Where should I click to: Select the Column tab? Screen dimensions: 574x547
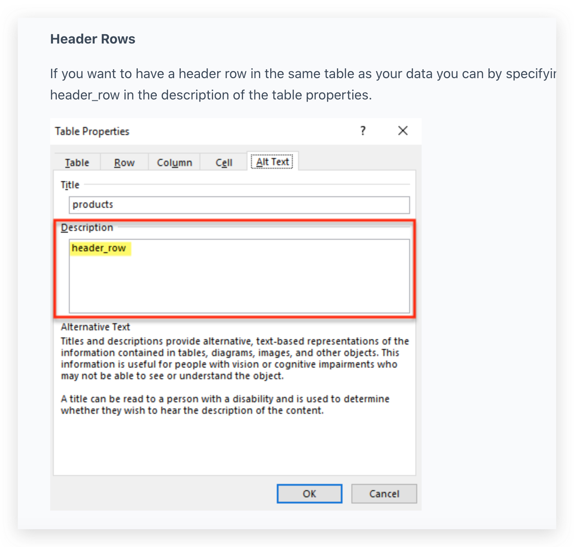tap(174, 163)
